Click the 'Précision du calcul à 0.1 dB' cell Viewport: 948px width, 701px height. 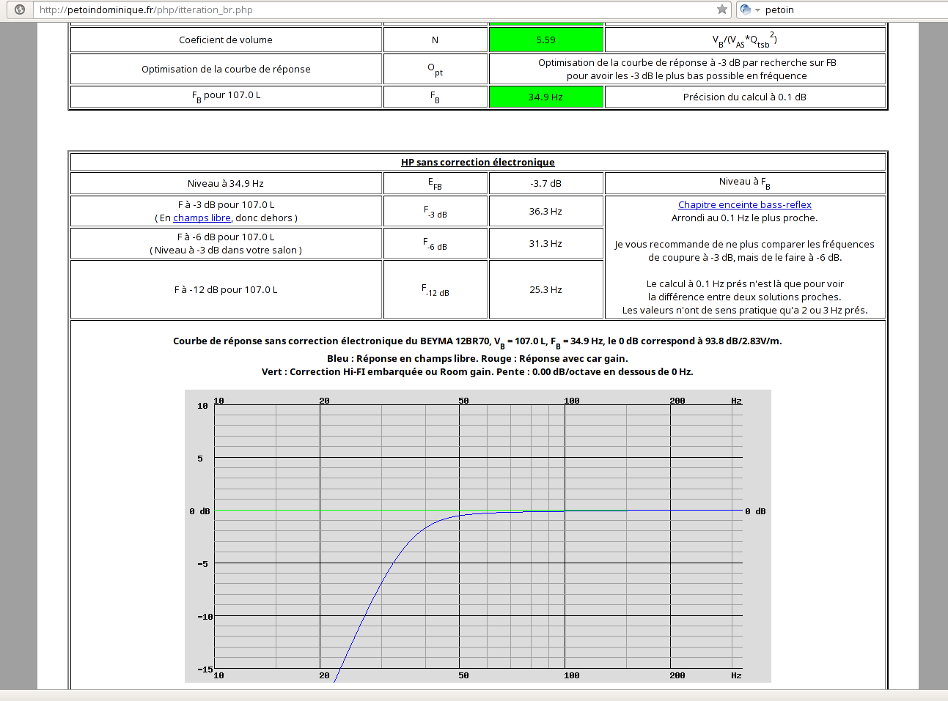pos(744,97)
